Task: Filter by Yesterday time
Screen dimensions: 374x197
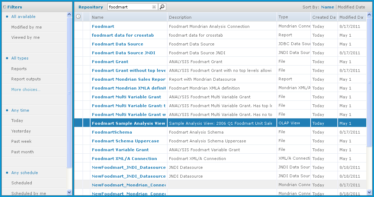Action: (21, 131)
